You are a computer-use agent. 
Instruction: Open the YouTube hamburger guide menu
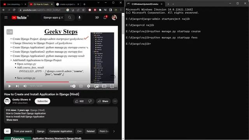pyautogui.click(x=6, y=17)
